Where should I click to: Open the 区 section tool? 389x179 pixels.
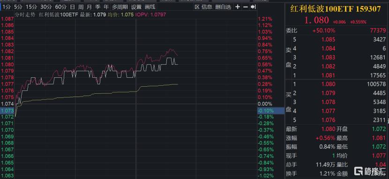197,7
